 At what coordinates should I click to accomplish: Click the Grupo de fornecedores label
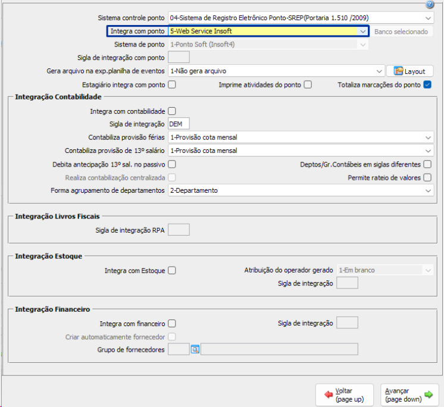(131, 350)
